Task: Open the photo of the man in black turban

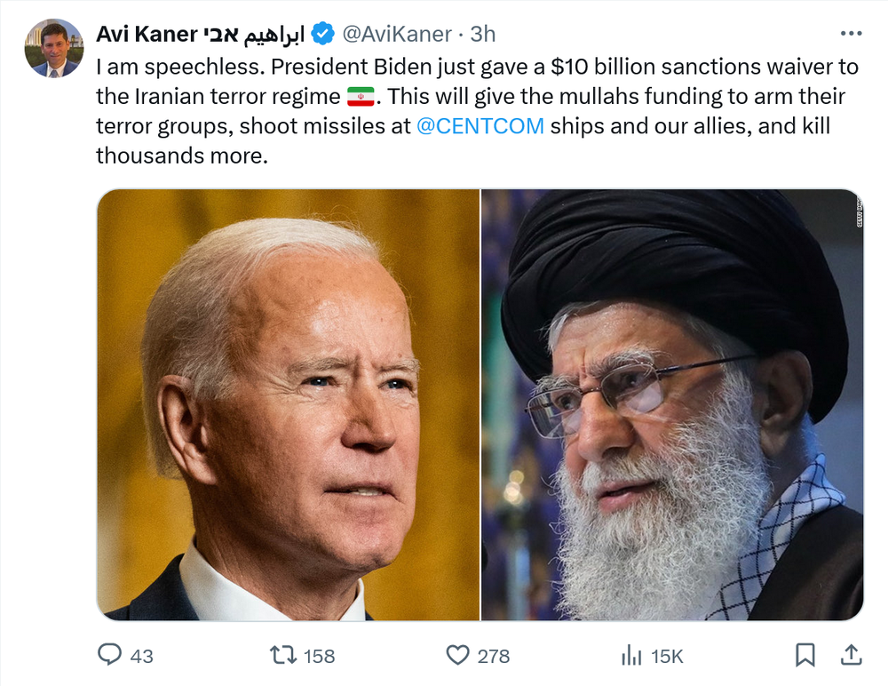Action: 672,404
